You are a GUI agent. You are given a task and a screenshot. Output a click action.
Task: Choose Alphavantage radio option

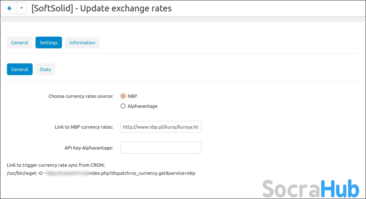[x=123, y=106]
